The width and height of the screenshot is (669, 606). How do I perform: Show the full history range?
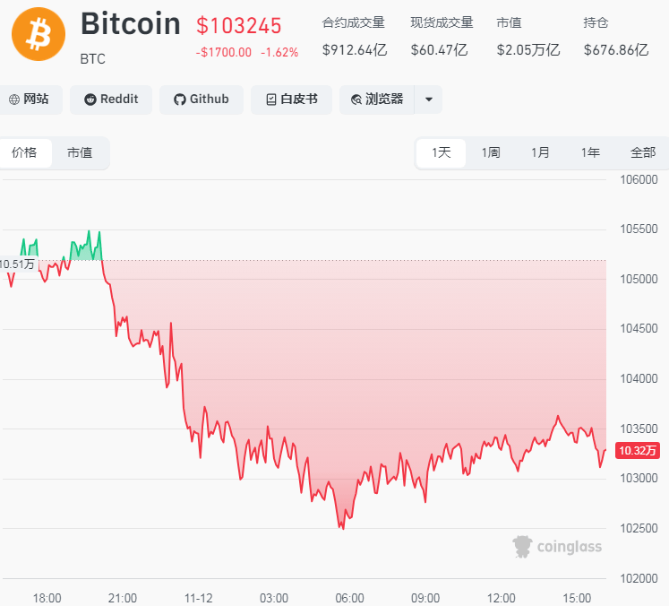click(x=642, y=152)
